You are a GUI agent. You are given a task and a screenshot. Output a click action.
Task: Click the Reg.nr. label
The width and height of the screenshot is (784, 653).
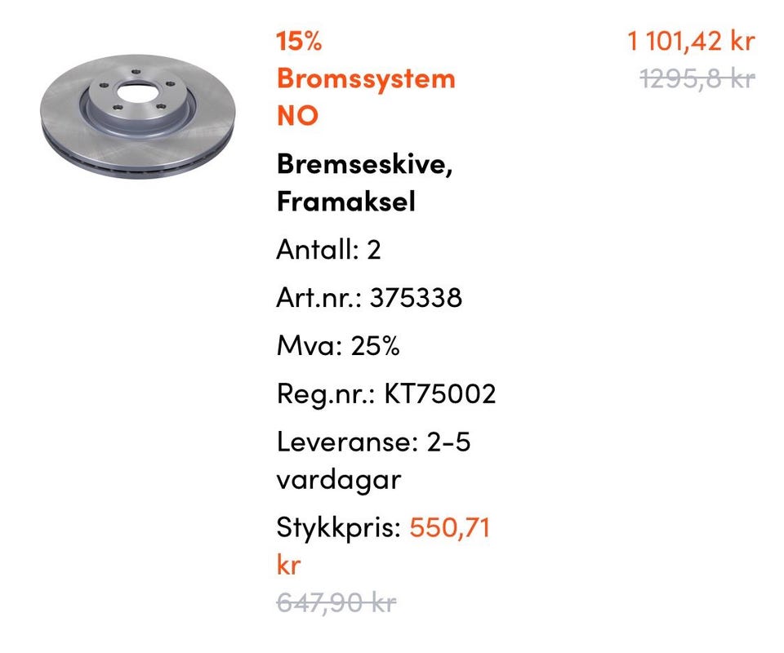(326, 395)
